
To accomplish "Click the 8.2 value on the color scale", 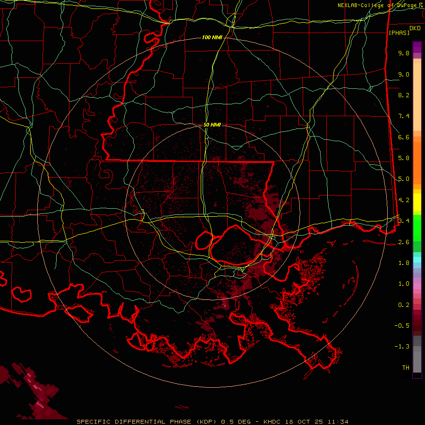I will [x=404, y=95].
